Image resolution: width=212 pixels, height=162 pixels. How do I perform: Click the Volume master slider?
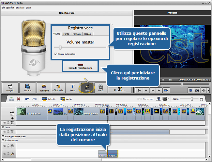pyautogui.click(x=80, y=47)
